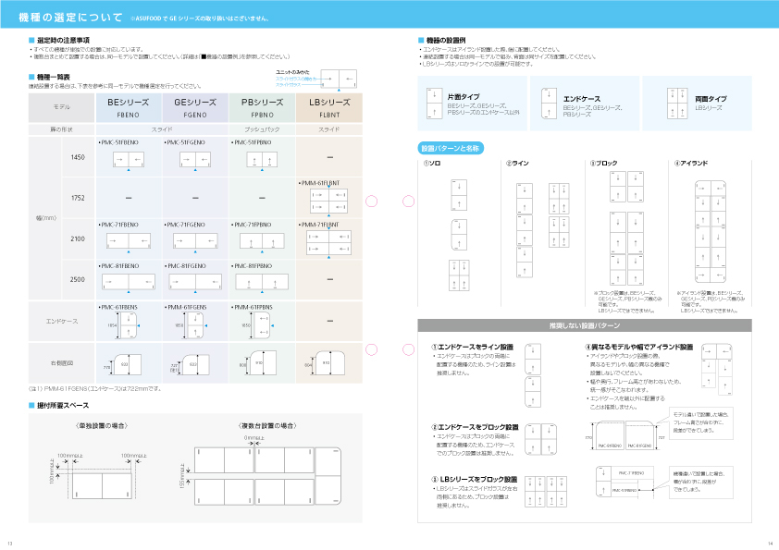Click the LBシリーズ column header
Image resolution: width=779 pixels, height=550 pixels.
click(x=329, y=108)
